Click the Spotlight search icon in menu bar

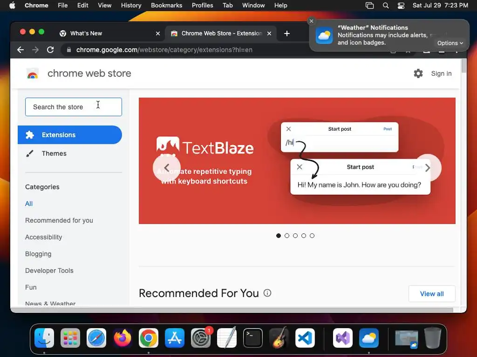coord(385,6)
